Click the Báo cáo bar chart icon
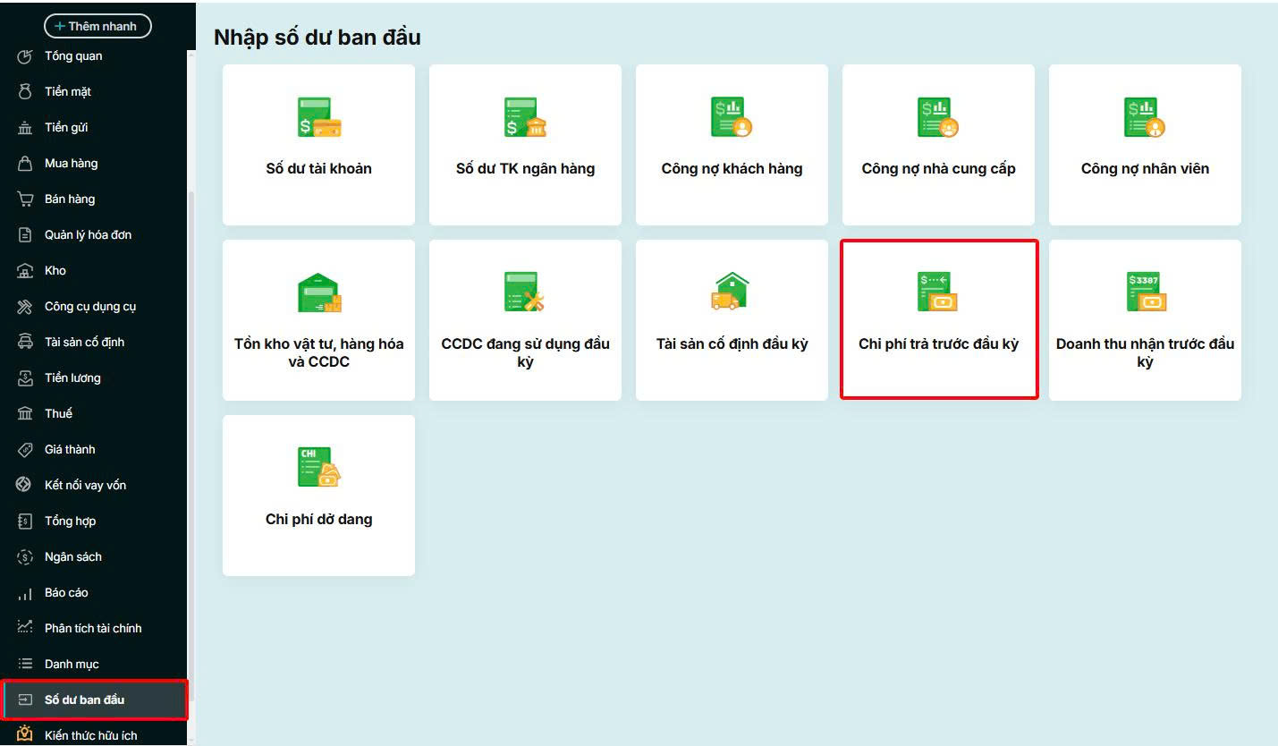 (x=25, y=593)
